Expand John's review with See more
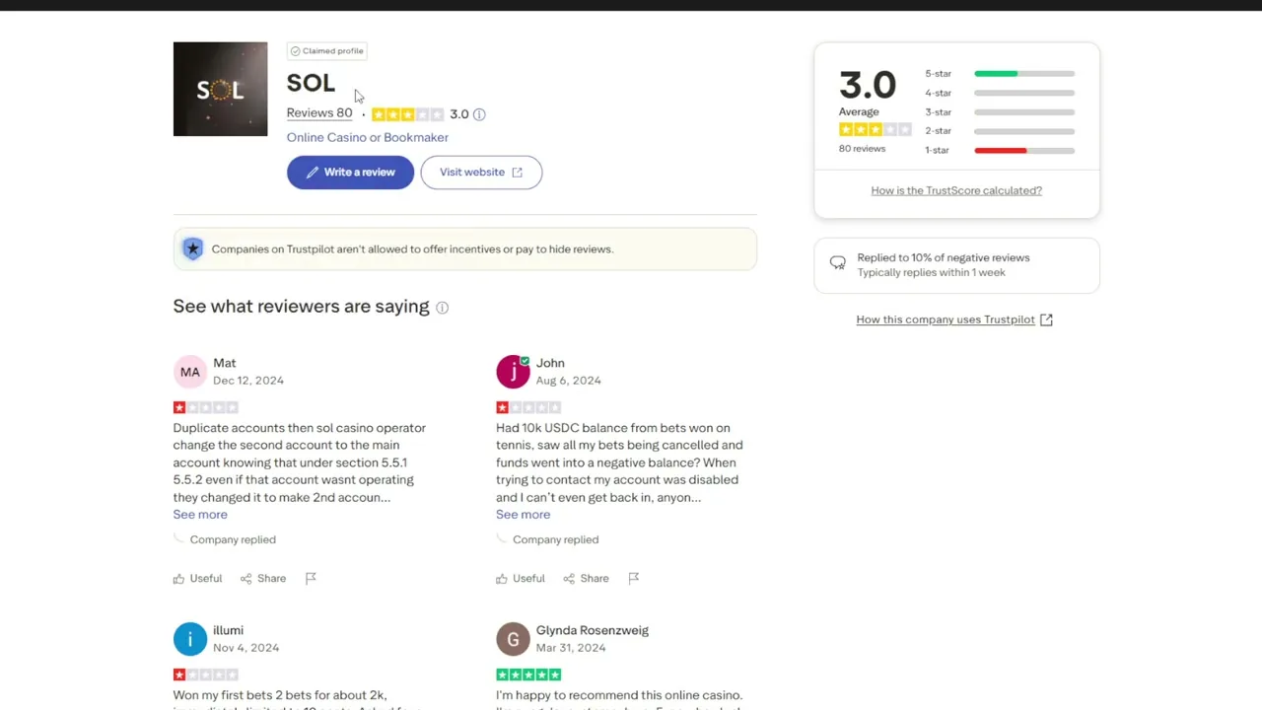The width and height of the screenshot is (1262, 710). coord(523,515)
